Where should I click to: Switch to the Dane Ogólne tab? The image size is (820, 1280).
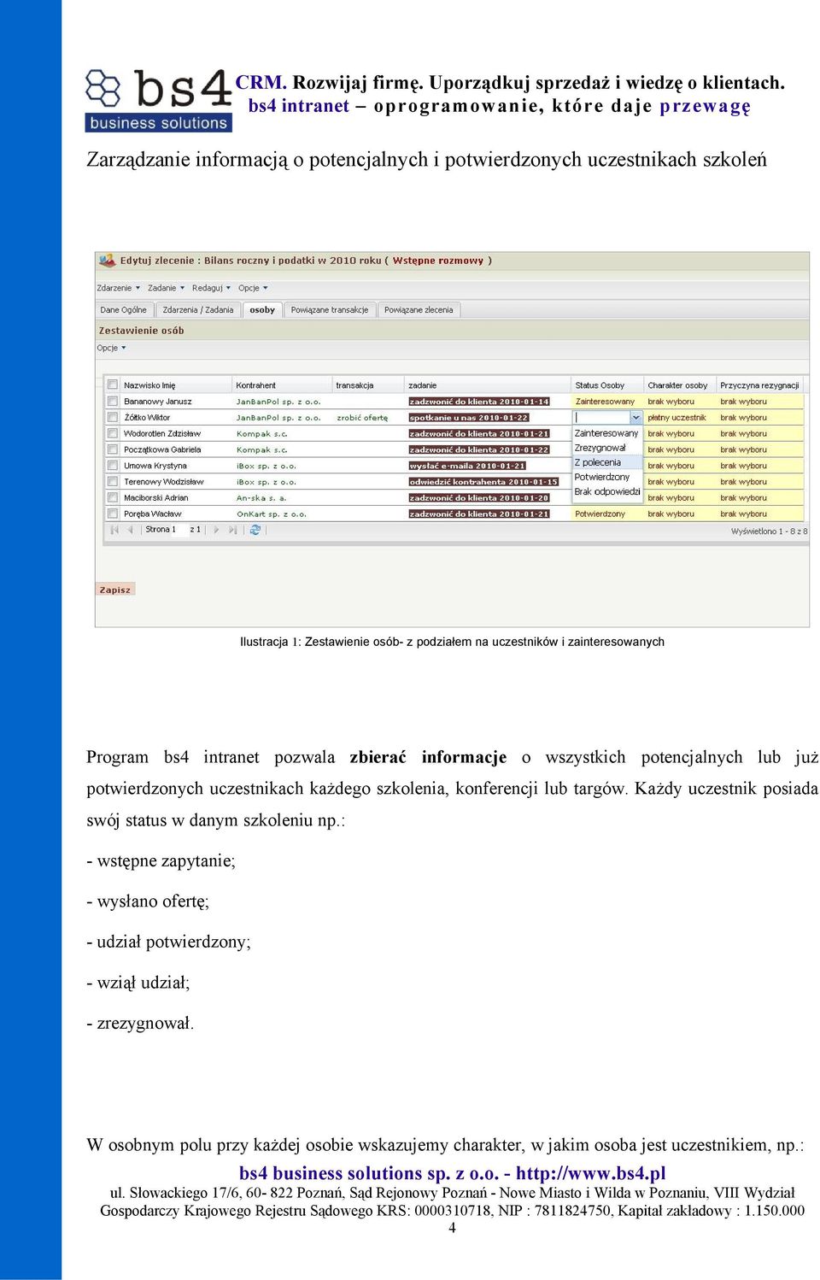coord(124,310)
